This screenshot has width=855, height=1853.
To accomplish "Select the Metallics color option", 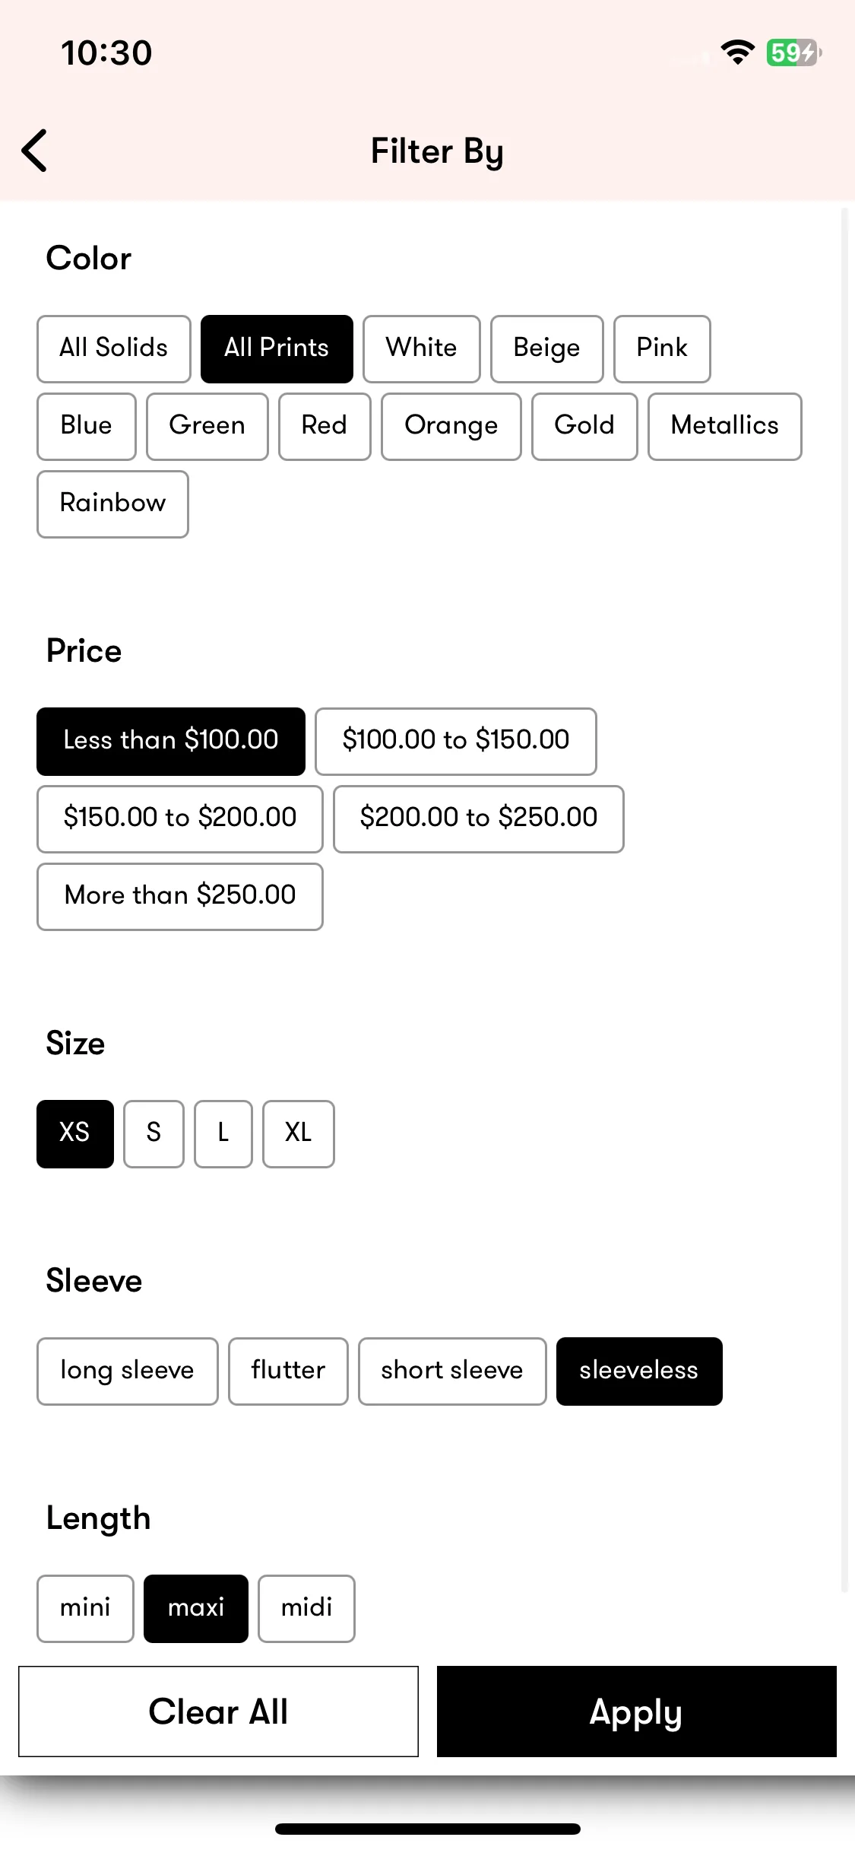I will click(725, 426).
